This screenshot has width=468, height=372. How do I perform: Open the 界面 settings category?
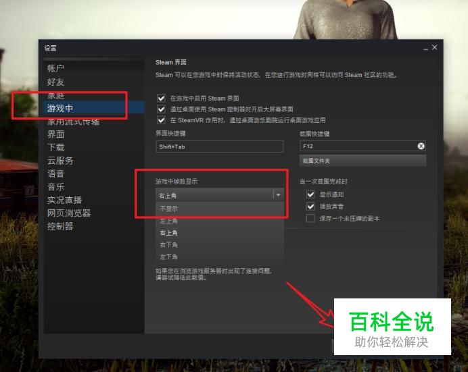55,134
